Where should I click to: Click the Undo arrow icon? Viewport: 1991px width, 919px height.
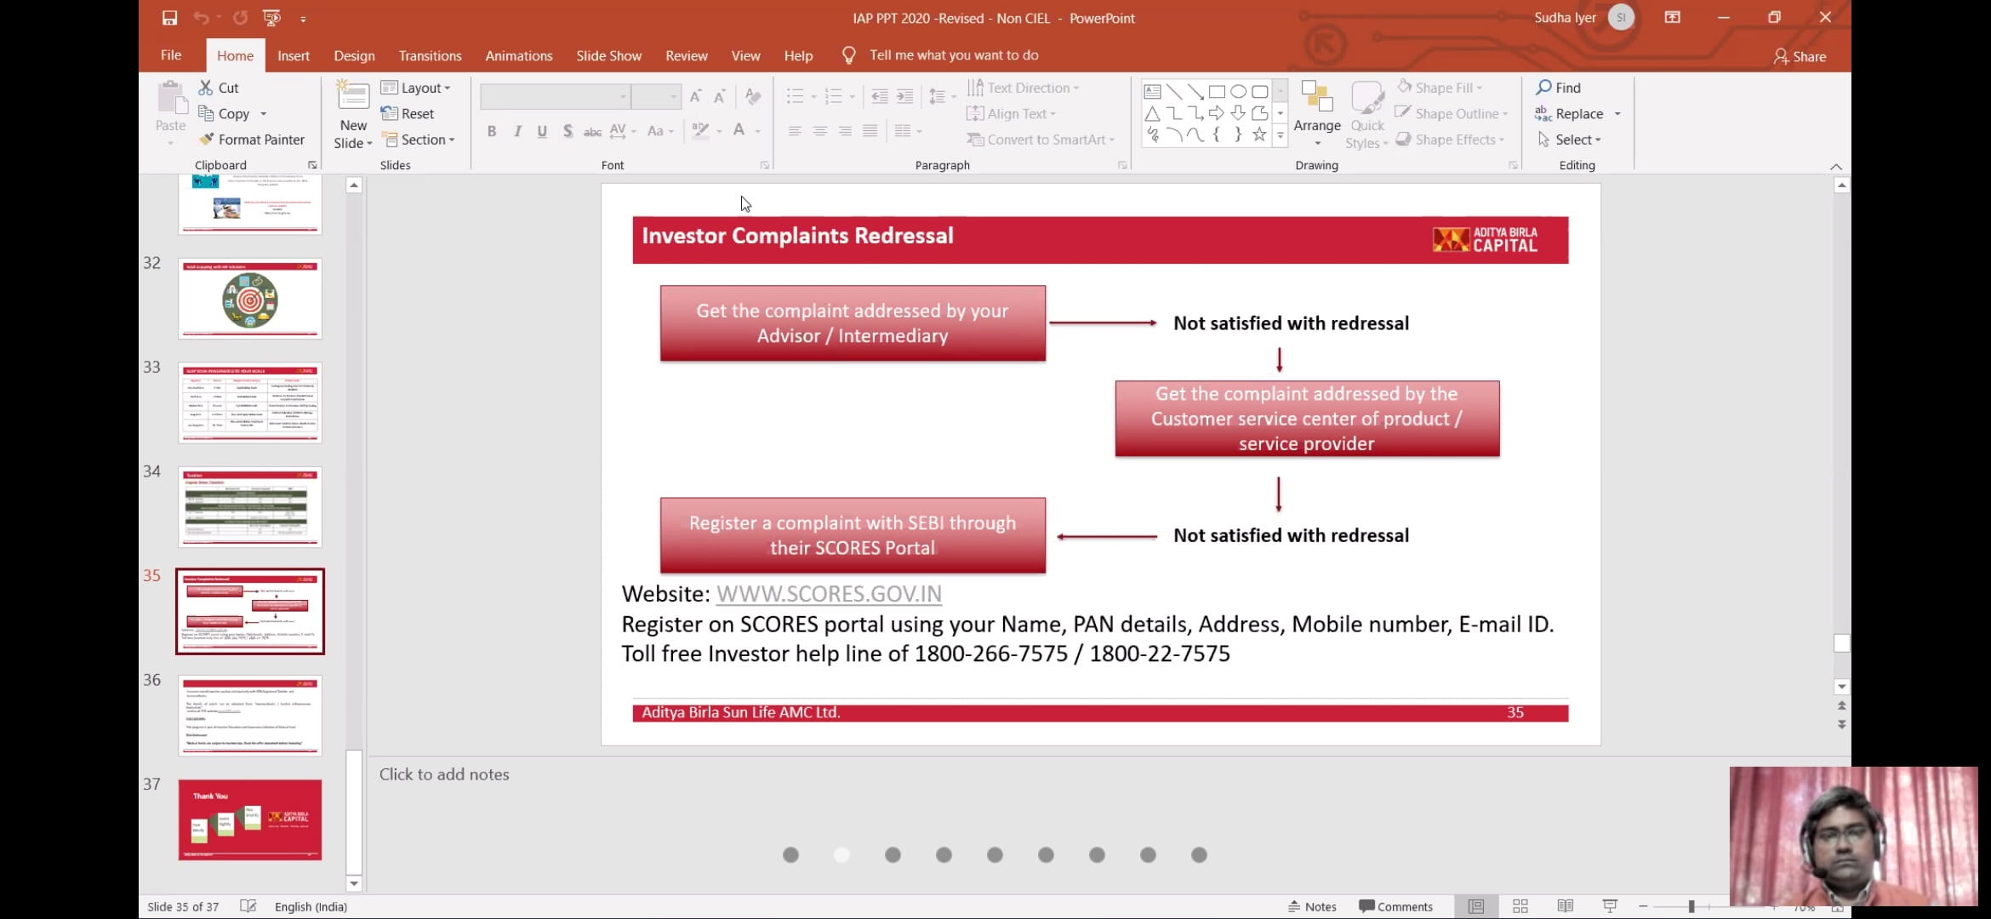click(201, 18)
